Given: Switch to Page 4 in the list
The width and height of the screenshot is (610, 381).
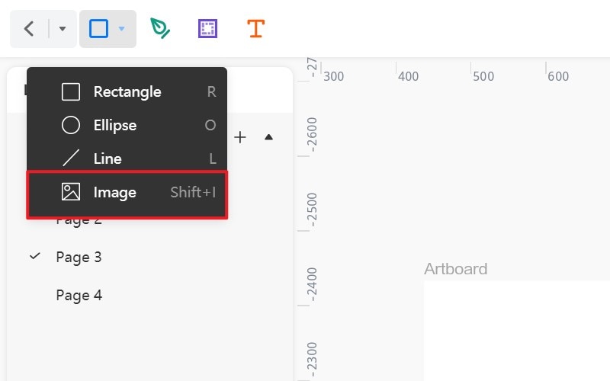Looking at the screenshot, I should click(79, 295).
